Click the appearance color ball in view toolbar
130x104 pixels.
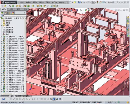point(86,10)
